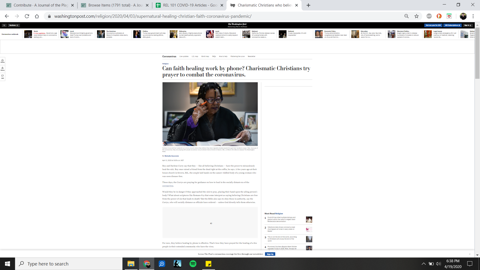Image resolution: width=480 pixels, height=270 pixels.
Task: Click the zoom magnifier icon in address bar
Action: [406, 16]
